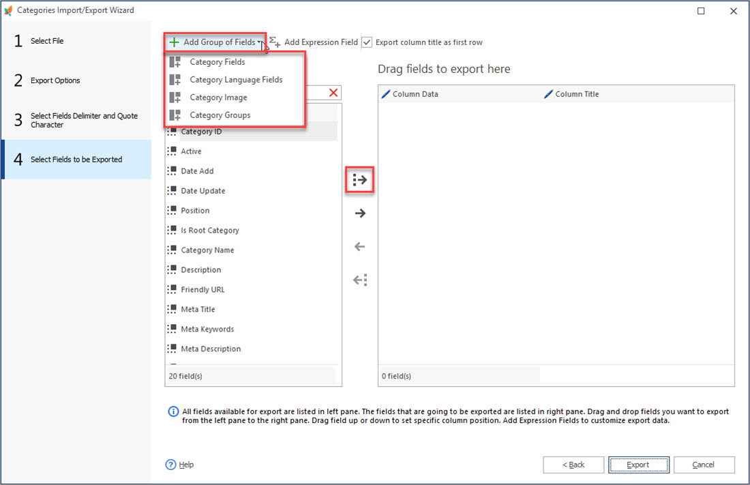The width and height of the screenshot is (750, 485).
Task: Click the drag icon beside Position
Action: click(x=172, y=209)
